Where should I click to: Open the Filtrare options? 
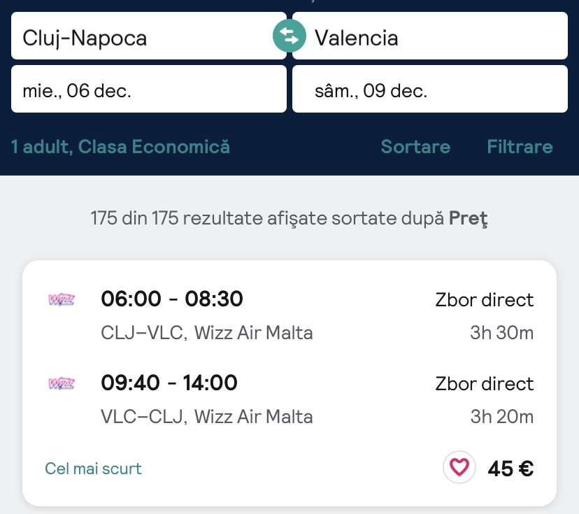(x=520, y=147)
